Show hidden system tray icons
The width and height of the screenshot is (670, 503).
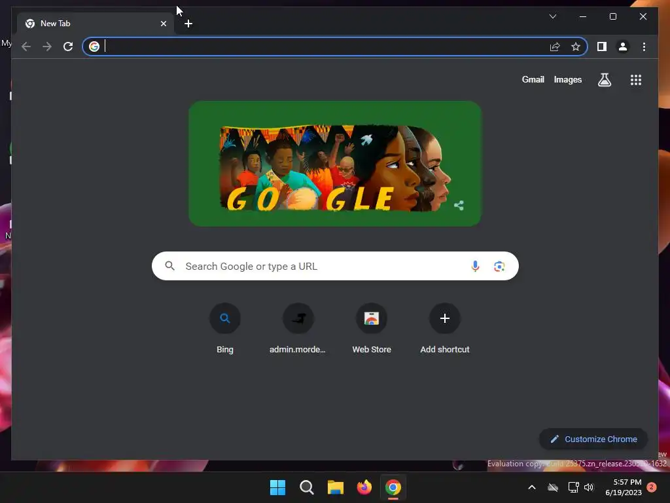click(x=532, y=487)
